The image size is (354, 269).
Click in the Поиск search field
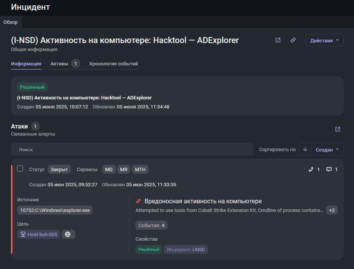(132, 149)
